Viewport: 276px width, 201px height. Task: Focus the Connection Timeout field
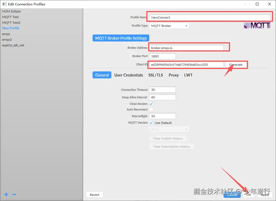pyautogui.click(x=162, y=89)
